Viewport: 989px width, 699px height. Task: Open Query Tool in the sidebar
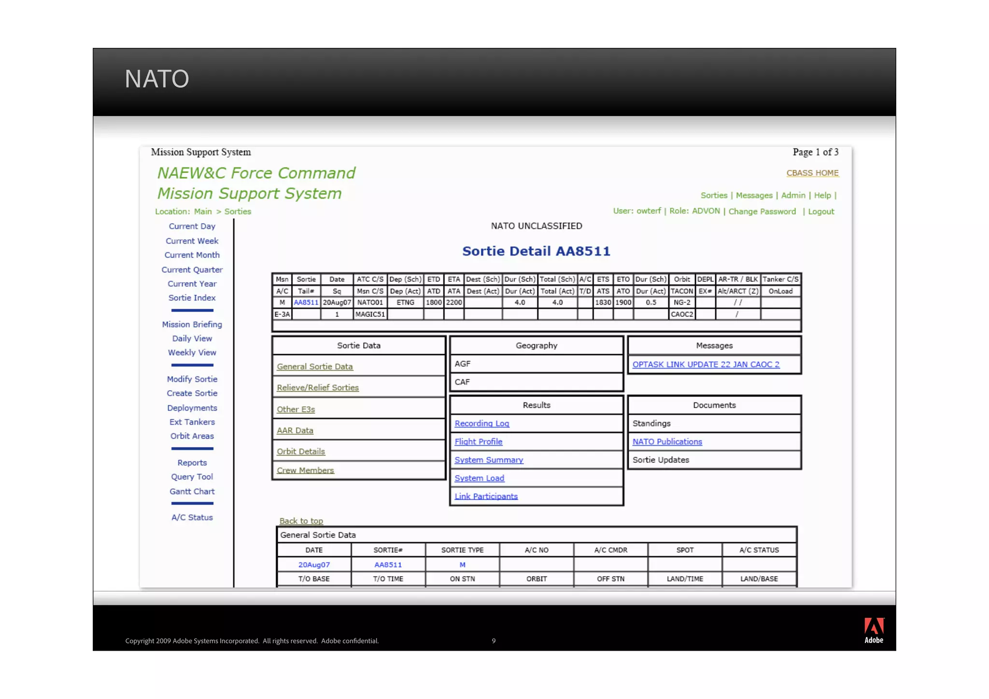point(192,477)
